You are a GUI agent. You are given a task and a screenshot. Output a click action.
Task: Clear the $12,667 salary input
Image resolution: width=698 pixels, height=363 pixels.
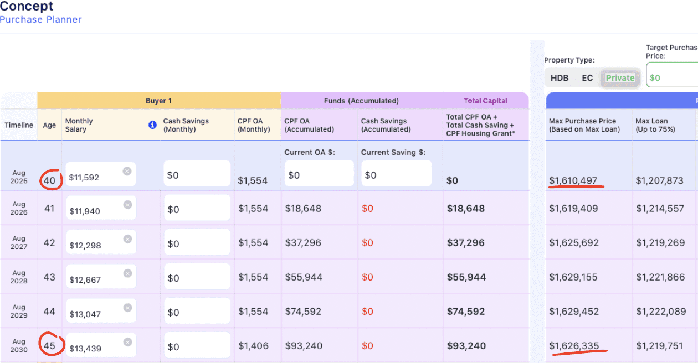point(127,273)
